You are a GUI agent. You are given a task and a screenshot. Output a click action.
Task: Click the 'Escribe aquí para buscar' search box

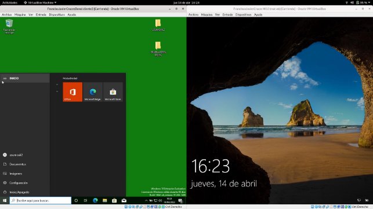click(41, 200)
